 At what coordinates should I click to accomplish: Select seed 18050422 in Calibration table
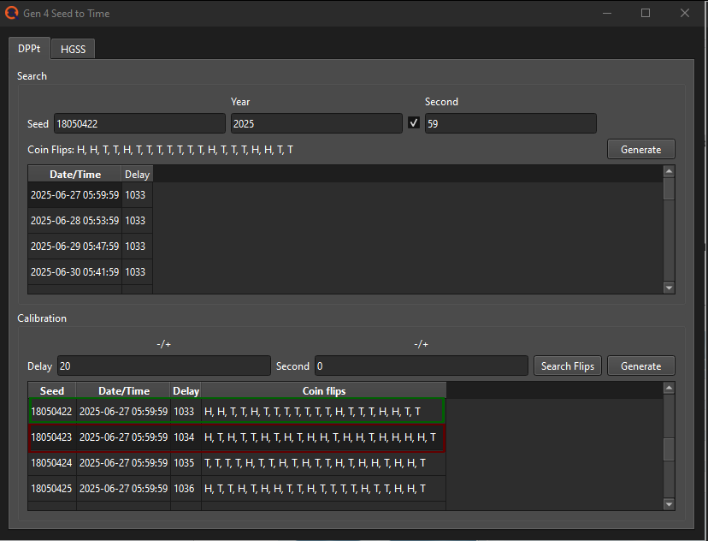(x=51, y=411)
